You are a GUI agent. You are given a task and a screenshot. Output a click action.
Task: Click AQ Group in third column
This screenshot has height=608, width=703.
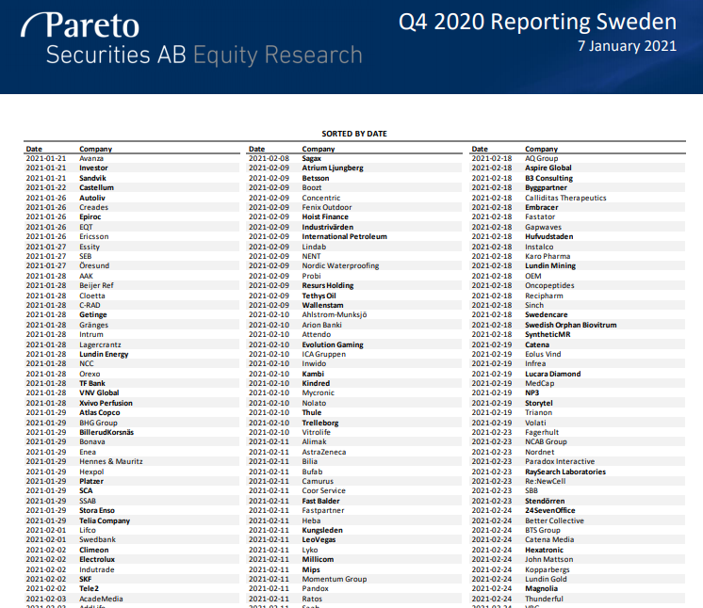(x=542, y=158)
